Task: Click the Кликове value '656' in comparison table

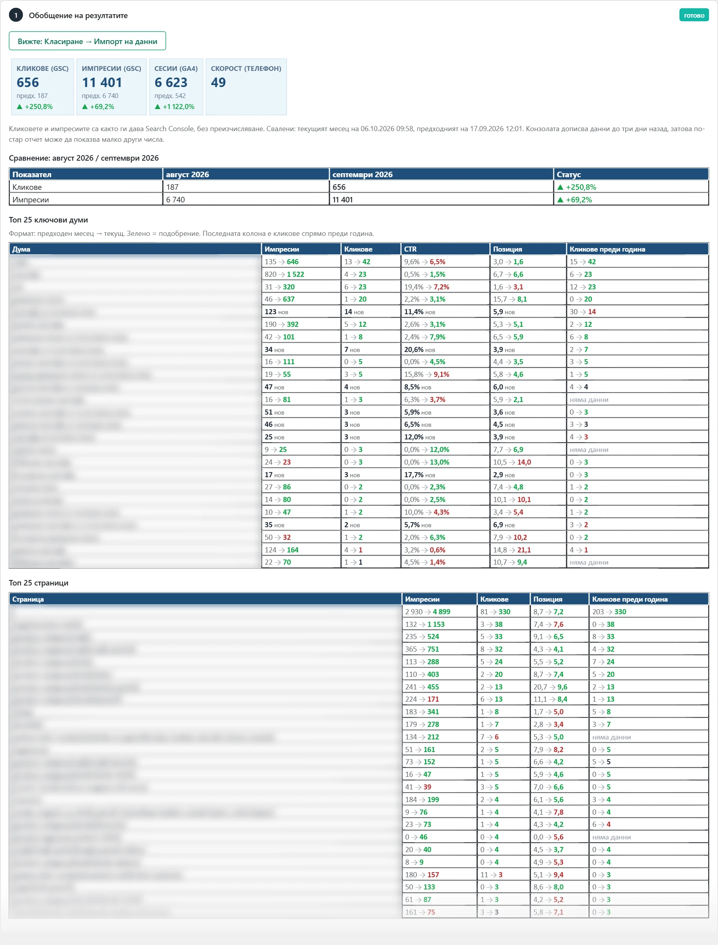Action: point(339,187)
